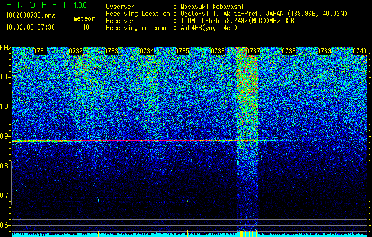
Task: Click the yellow meteor detection marks in bottom strip
Action: point(248,233)
